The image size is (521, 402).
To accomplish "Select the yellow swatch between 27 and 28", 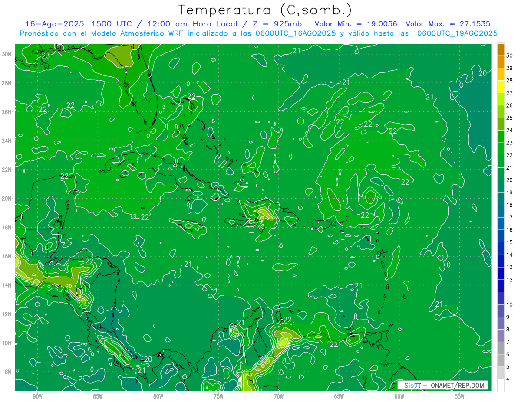I will (x=501, y=87).
